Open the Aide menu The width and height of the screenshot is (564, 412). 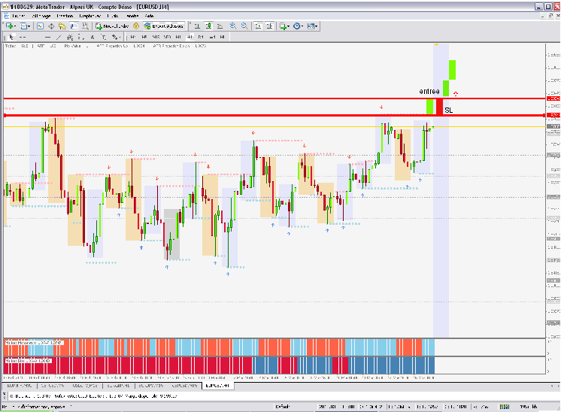click(150, 16)
